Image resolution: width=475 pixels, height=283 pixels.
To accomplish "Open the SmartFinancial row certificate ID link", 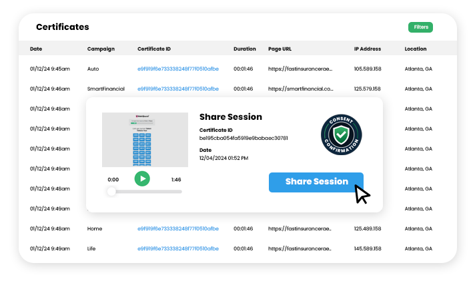I will pyautogui.click(x=178, y=89).
